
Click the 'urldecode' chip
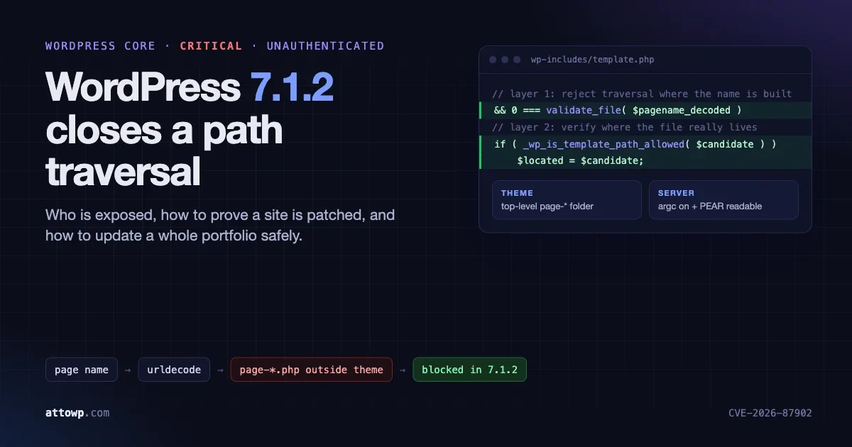174,370
